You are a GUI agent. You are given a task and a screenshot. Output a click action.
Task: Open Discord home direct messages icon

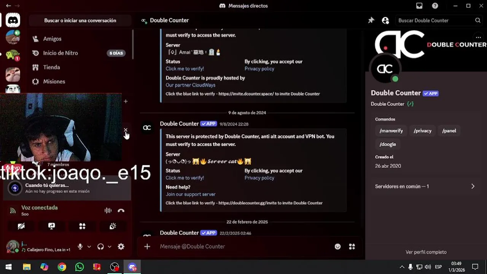[x=13, y=20]
